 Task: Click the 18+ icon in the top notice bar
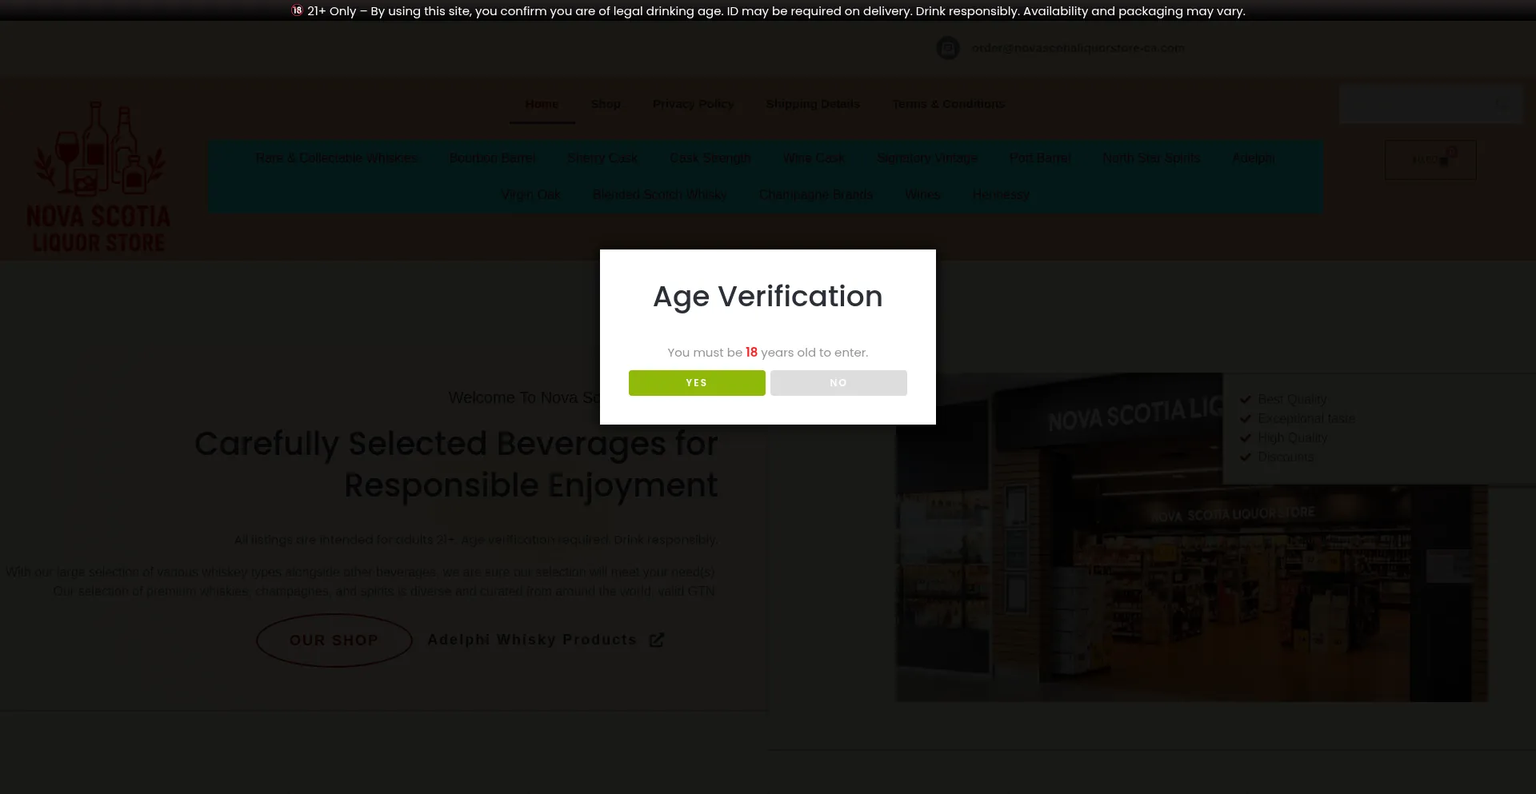(x=297, y=11)
